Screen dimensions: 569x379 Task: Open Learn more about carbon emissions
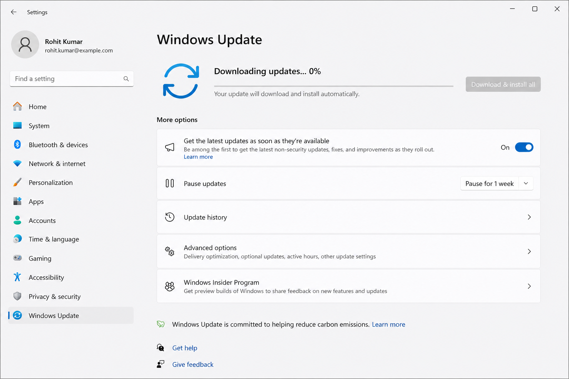point(389,324)
